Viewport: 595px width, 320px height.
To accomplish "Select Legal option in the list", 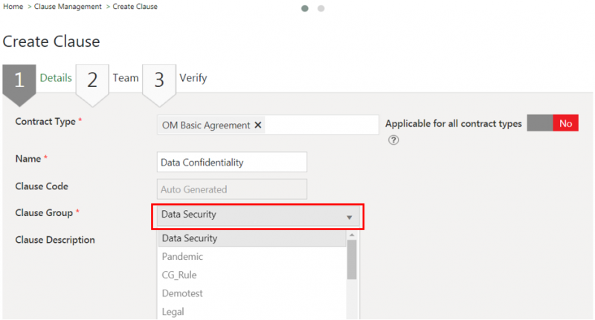I will click(x=173, y=312).
